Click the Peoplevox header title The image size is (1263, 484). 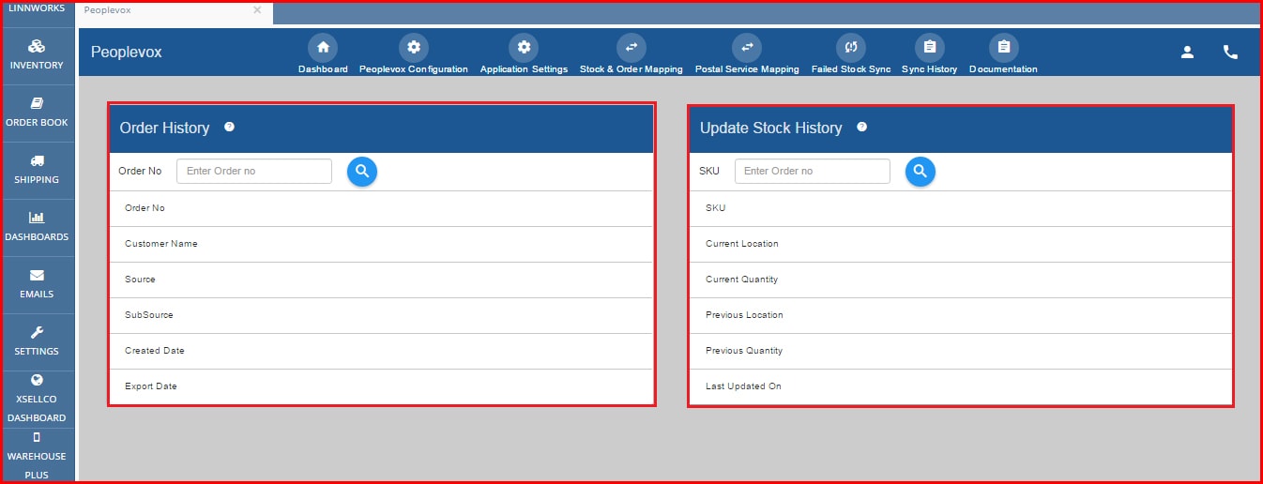[127, 53]
